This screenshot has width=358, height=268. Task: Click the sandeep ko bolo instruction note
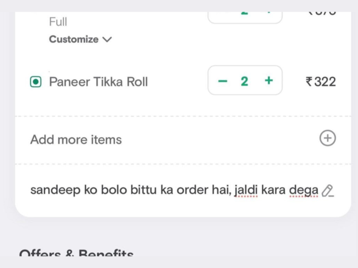tap(174, 190)
